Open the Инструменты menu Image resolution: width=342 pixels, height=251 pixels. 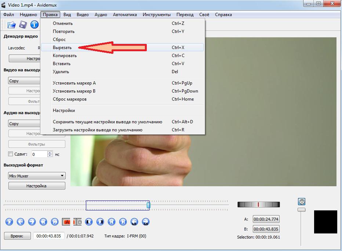157,15
